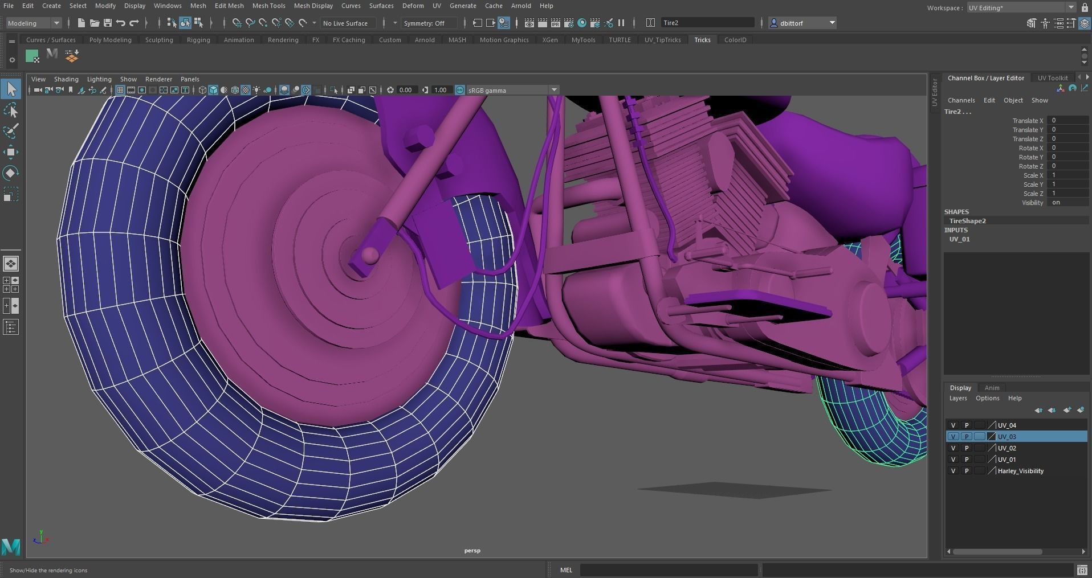Click the TireShape2 shape node
The height and width of the screenshot is (578, 1092).
(967, 221)
